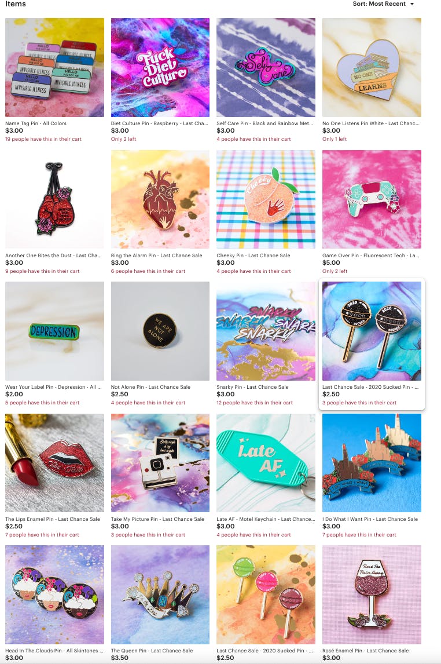The image size is (441, 664).
Task: View the Self Care Pin image
Action: point(266,67)
